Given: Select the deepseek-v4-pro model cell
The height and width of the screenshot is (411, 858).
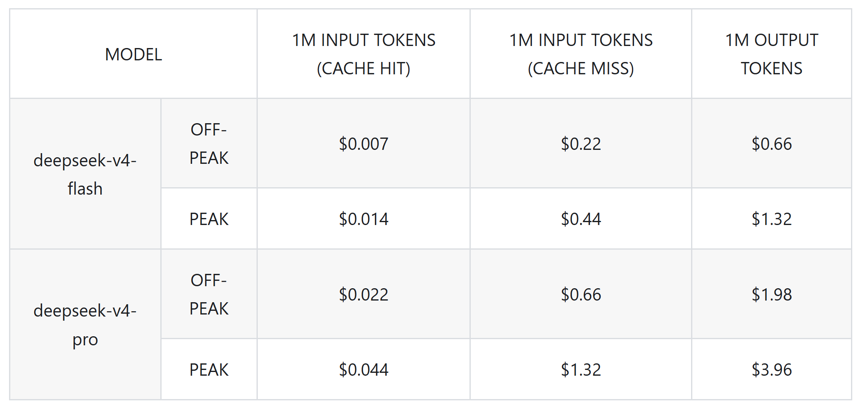Looking at the screenshot, I should pos(85,325).
